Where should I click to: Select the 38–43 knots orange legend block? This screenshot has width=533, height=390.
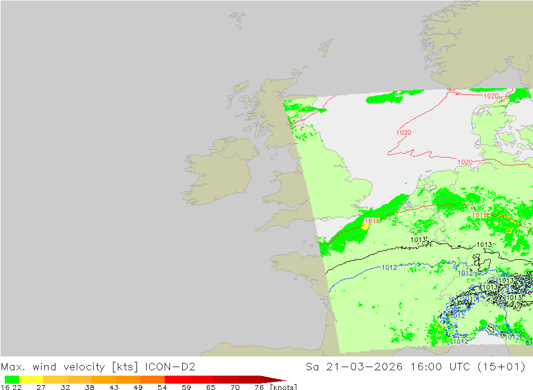[x=104, y=379]
